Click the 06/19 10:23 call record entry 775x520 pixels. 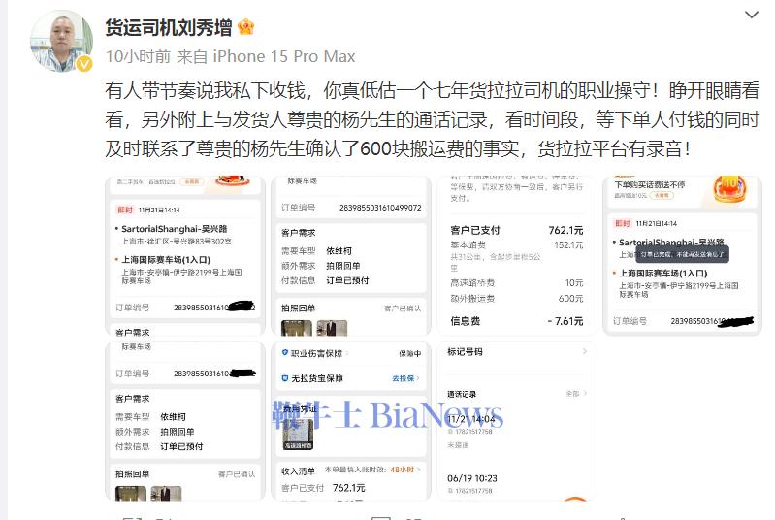(472, 483)
